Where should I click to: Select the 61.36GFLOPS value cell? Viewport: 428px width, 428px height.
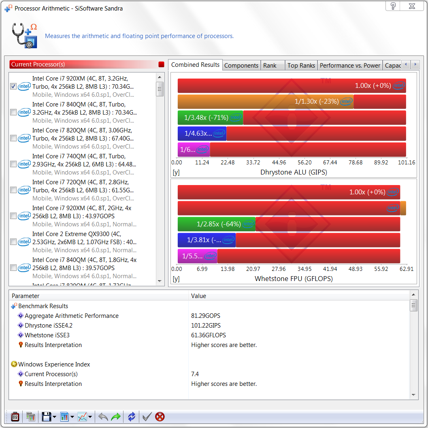pos(208,335)
